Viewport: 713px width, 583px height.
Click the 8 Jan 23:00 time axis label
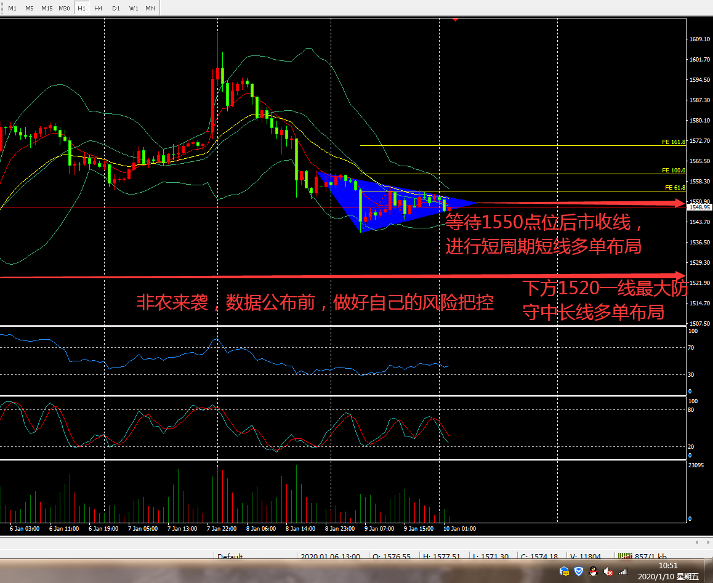point(340,528)
